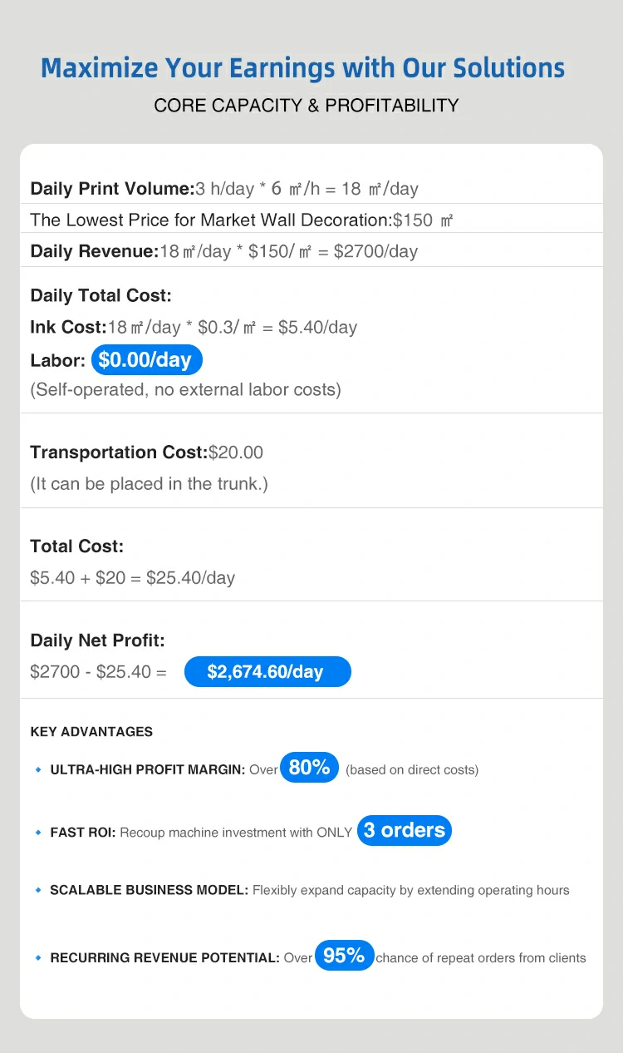
Task: Click the Maximize Your Earnings headline
Action: tap(302, 68)
